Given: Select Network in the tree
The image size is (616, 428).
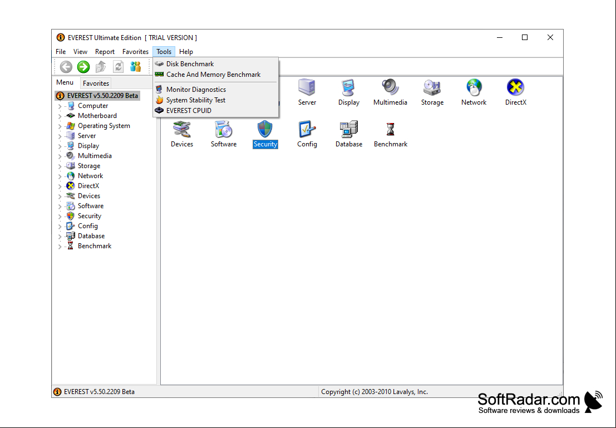Looking at the screenshot, I should pos(90,176).
